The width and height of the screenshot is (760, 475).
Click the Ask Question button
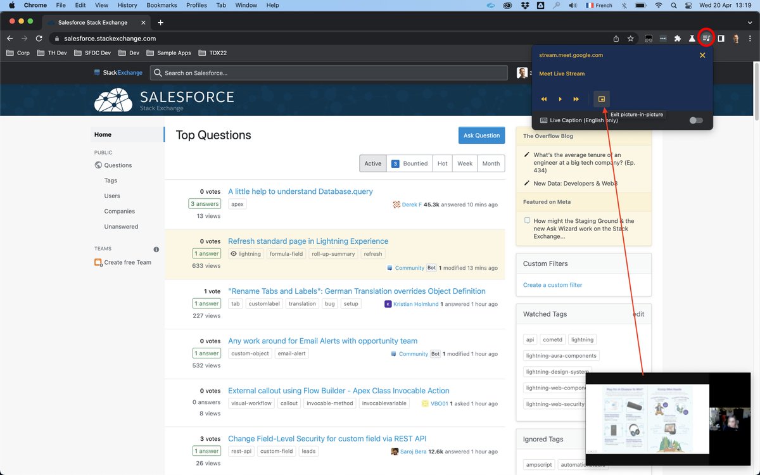pyautogui.click(x=481, y=136)
